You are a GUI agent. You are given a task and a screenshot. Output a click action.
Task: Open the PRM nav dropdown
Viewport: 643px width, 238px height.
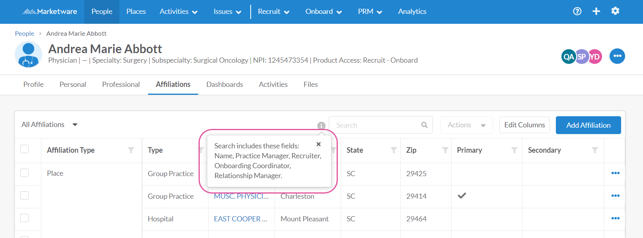[370, 12]
